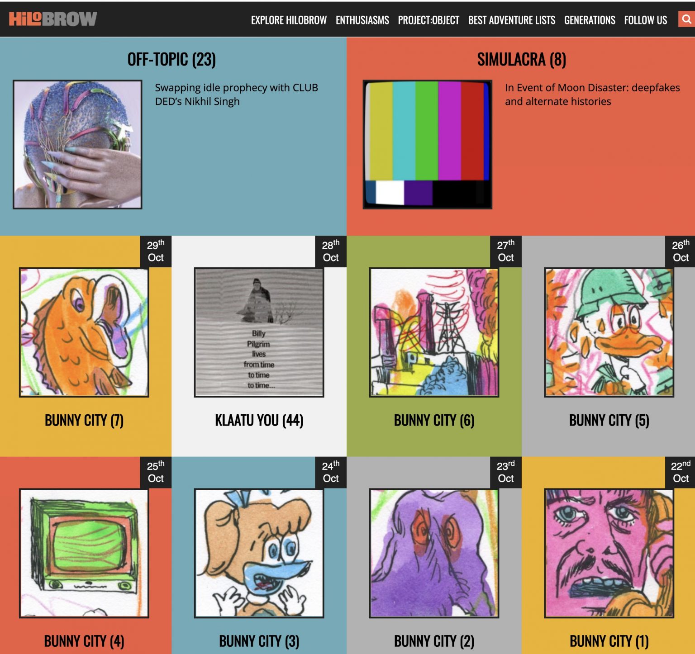Image resolution: width=695 pixels, height=654 pixels.
Task: Select the Generations menu item
Action: 590,20
